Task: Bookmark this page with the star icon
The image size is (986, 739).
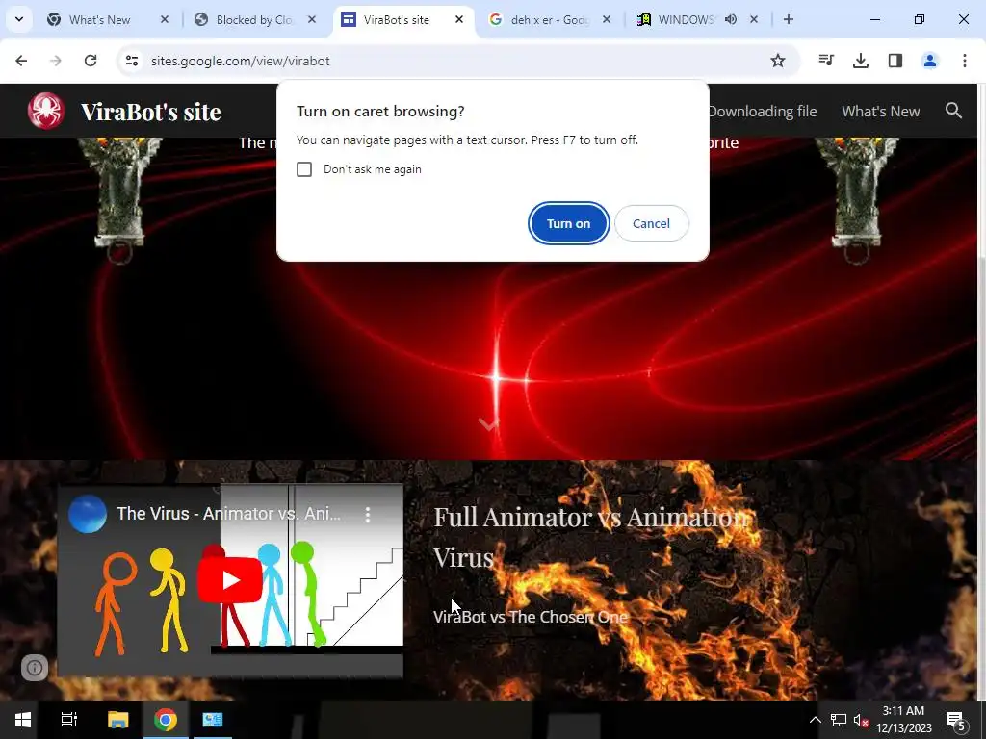Action: (x=778, y=61)
